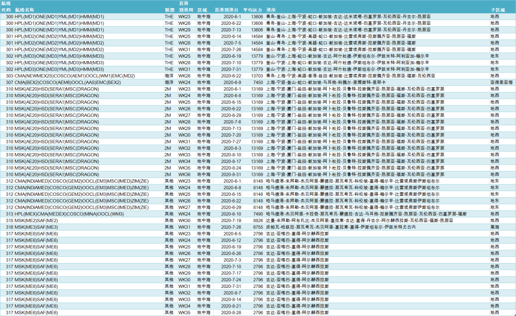Select route code cell 316
Image resolution: width=516 pixels, height=316 pixels.
click(10, 227)
